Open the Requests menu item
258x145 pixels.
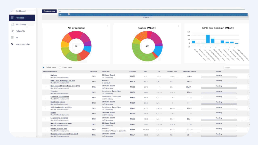[x=22, y=18]
